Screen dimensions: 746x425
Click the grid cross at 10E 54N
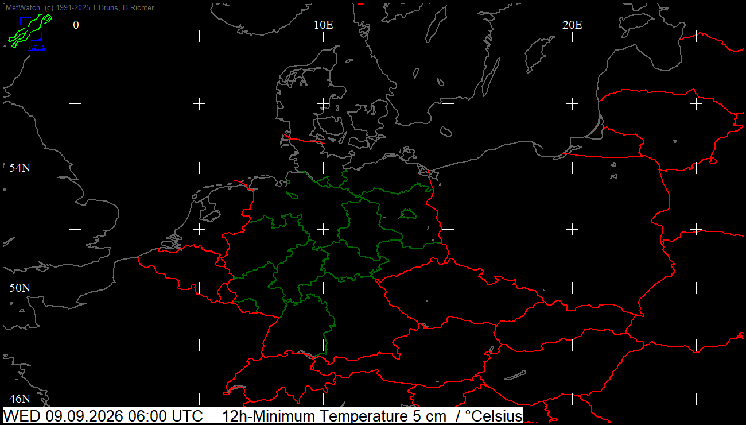click(x=324, y=168)
